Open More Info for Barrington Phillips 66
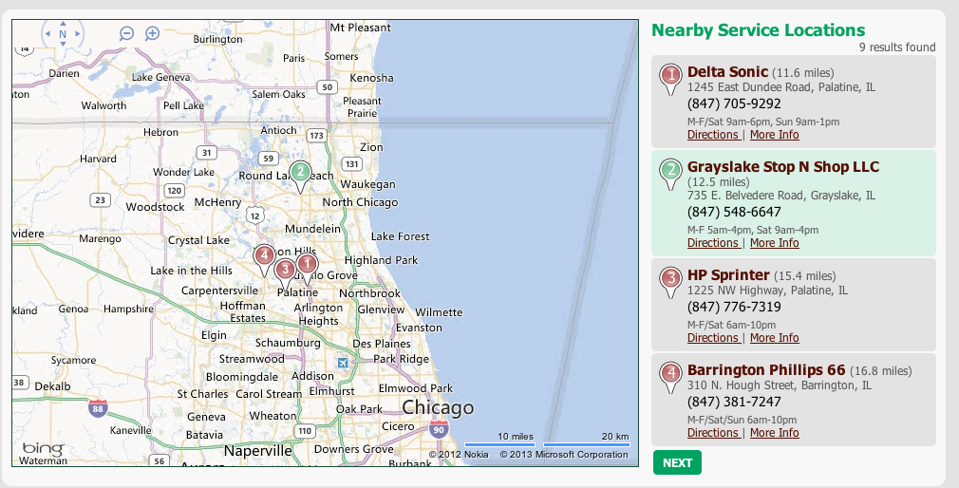The image size is (959, 488). (x=774, y=432)
